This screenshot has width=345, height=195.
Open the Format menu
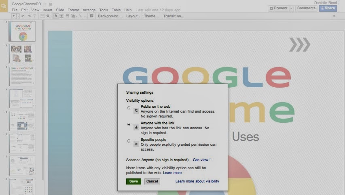point(73,10)
